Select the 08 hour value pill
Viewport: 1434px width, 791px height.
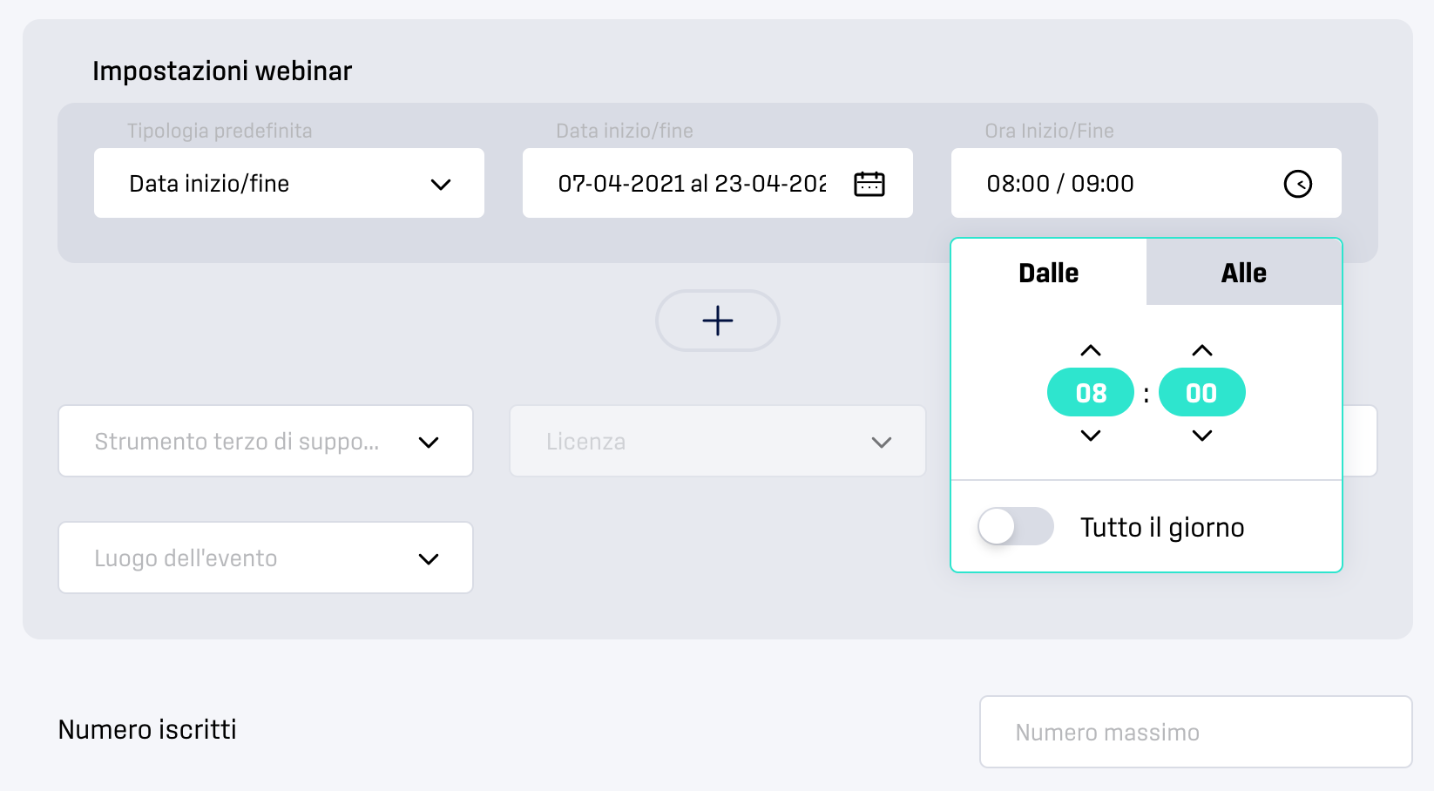[1090, 393]
